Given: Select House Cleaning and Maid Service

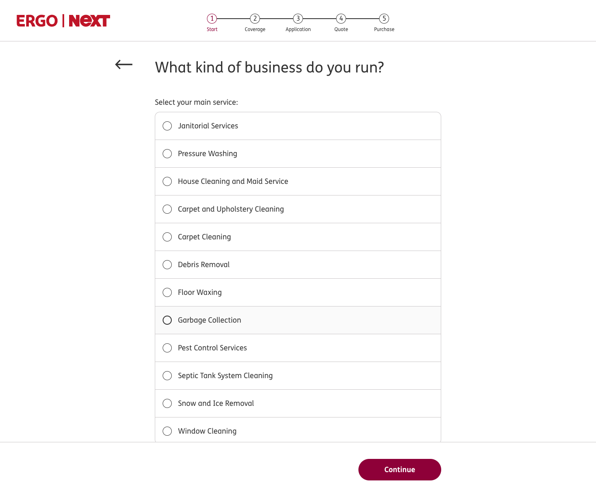Looking at the screenshot, I should click(167, 181).
